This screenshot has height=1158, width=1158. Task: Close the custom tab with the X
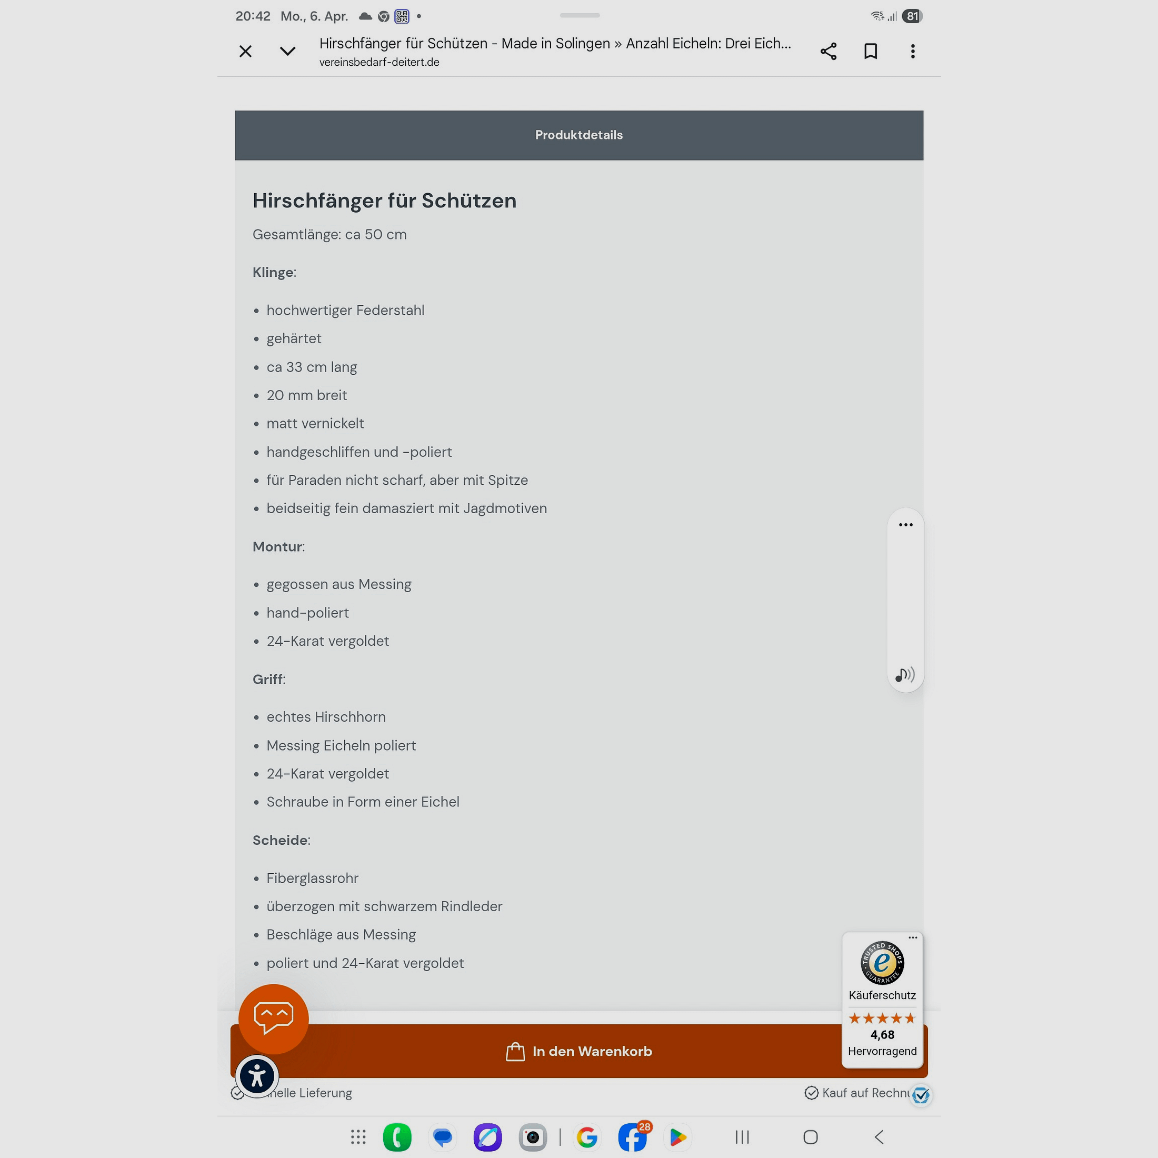point(245,52)
